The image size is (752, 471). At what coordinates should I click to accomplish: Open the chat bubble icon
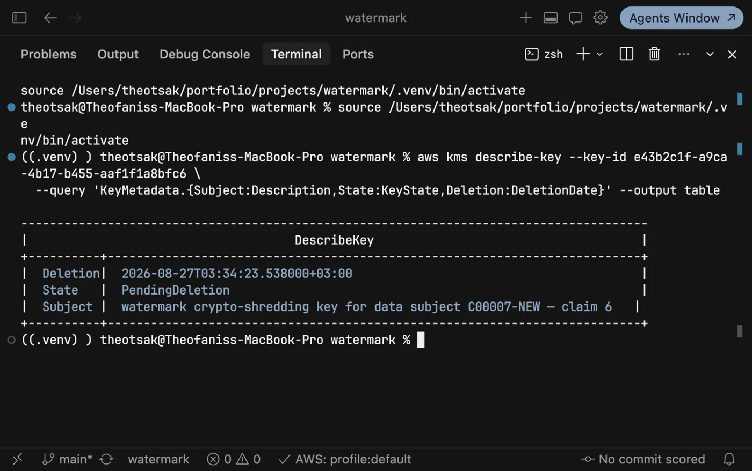(x=575, y=18)
